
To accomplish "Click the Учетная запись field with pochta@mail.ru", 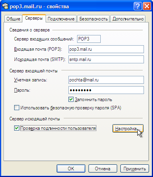I will click(106, 80).
